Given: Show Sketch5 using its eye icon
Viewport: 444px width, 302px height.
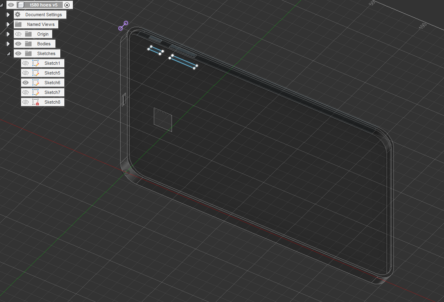Looking at the screenshot, I should 25,73.
